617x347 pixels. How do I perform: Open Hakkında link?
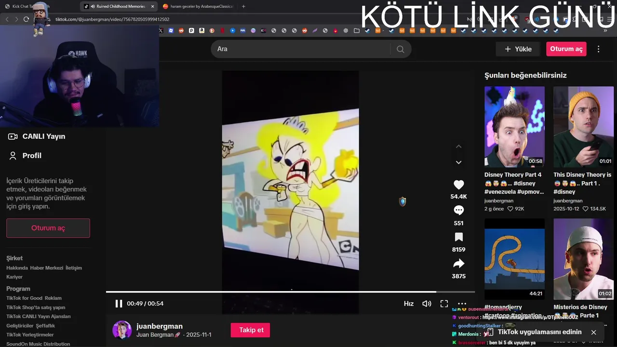tap(17, 268)
